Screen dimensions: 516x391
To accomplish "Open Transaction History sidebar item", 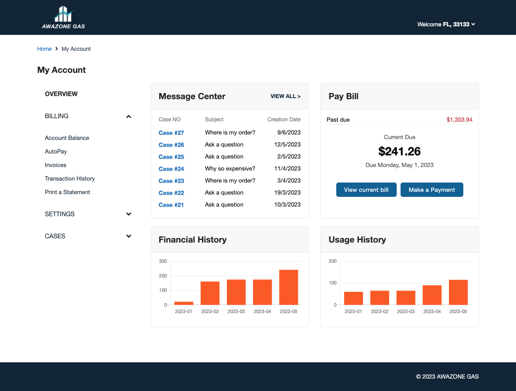I will tap(70, 179).
